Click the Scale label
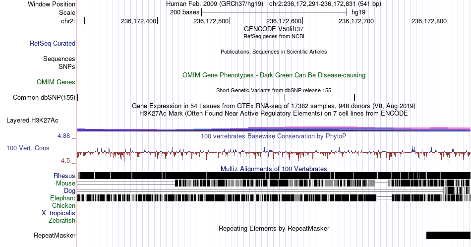Viewport: 471px width, 247px height. pos(67,12)
